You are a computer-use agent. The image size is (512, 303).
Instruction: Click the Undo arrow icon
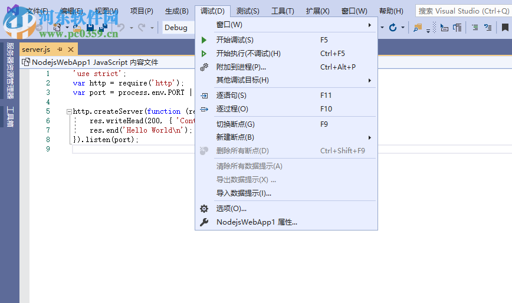pos(121,28)
